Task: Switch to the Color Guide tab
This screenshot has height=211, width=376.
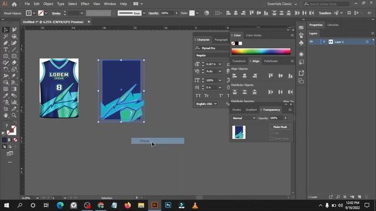Action: (x=253, y=35)
